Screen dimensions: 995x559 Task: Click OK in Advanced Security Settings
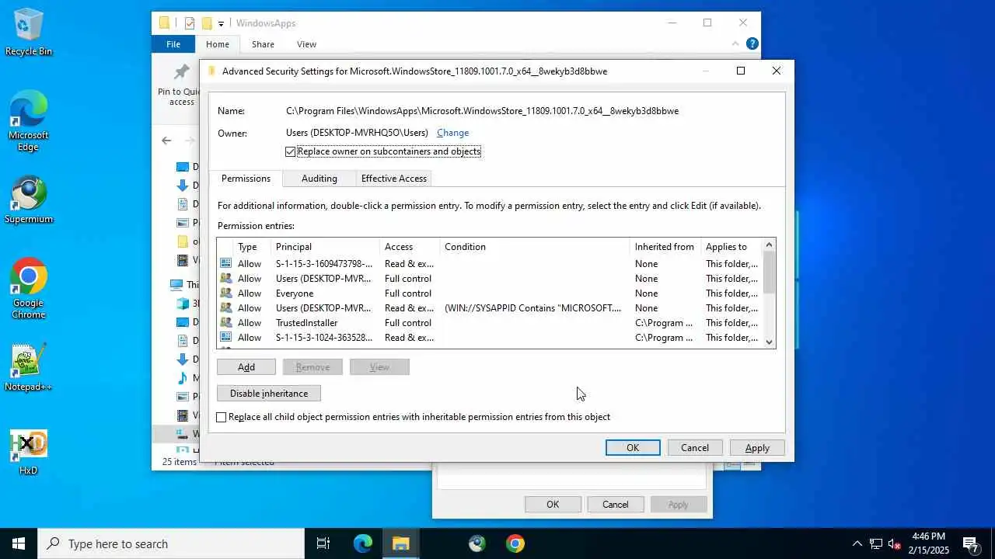click(x=633, y=448)
